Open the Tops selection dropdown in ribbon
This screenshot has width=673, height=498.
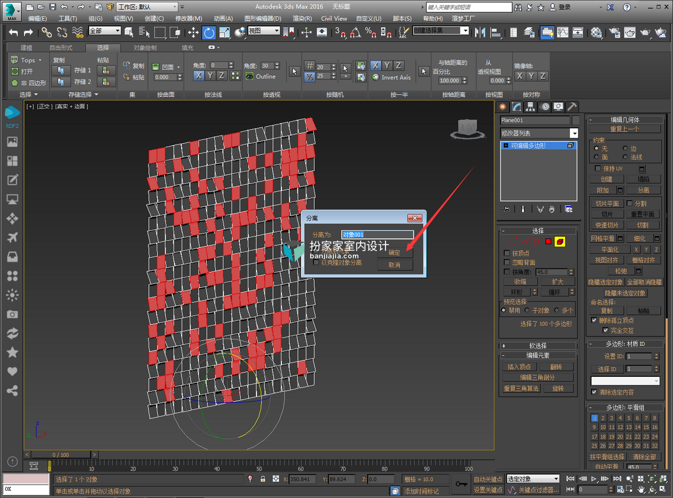click(x=26, y=60)
